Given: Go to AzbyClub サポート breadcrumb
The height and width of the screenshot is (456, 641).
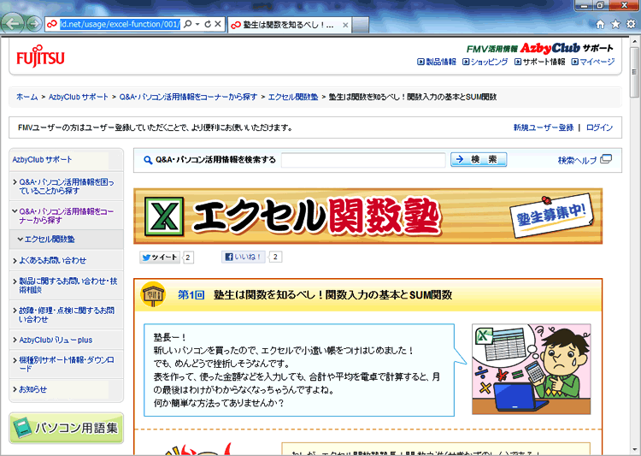Looking at the screenshot, I should 79,97.
